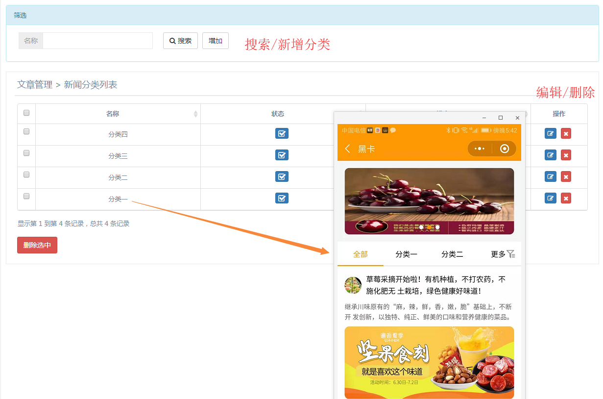Click the 分类三 name cell
Image resolution: width=603 pixels, height=399 pixels.
[x=118, y=156]
